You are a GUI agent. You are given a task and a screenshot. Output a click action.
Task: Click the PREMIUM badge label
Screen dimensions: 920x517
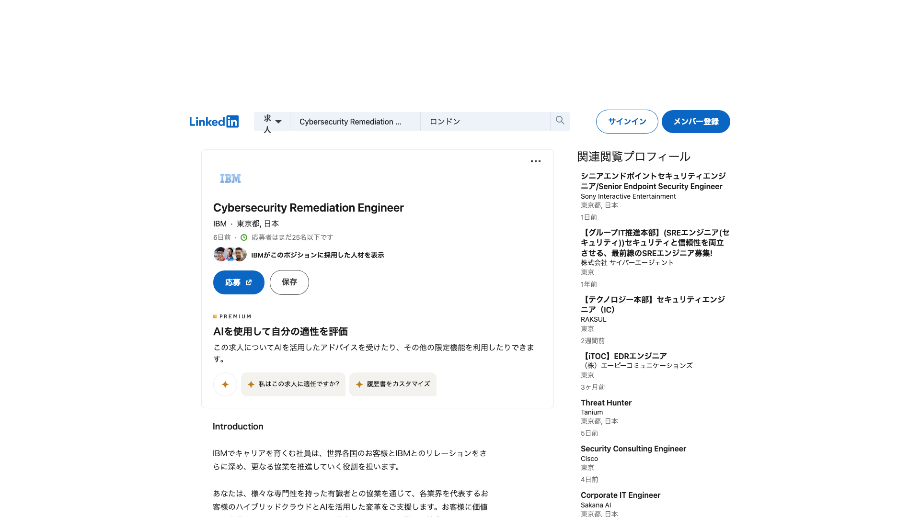point(232,316)
